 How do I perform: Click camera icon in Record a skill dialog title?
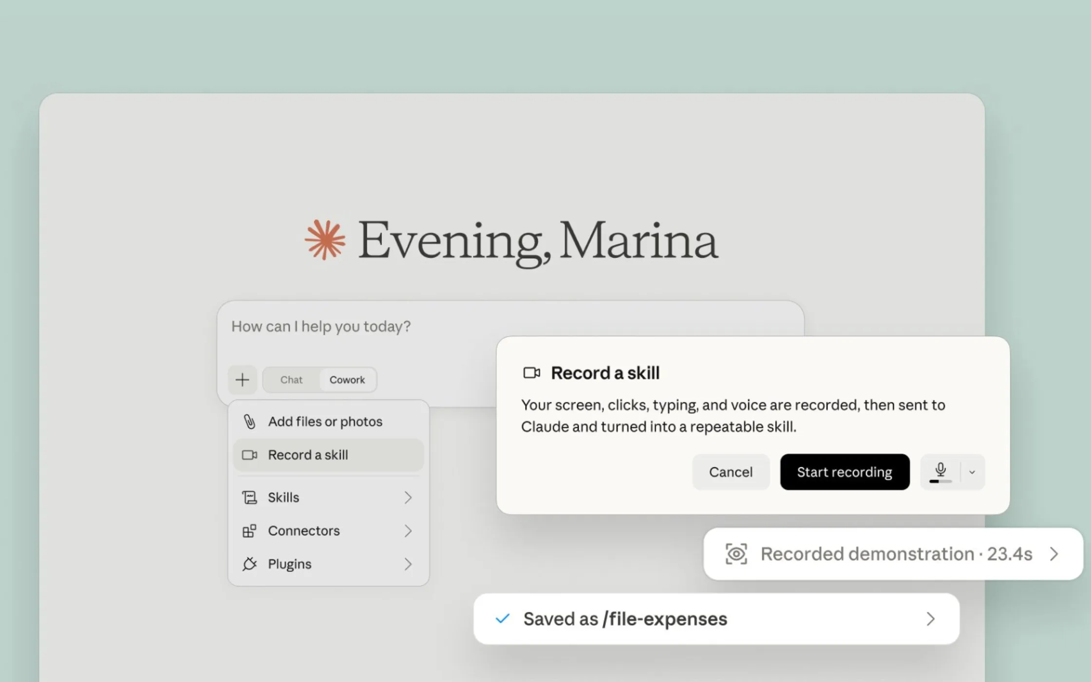(531, 373)
